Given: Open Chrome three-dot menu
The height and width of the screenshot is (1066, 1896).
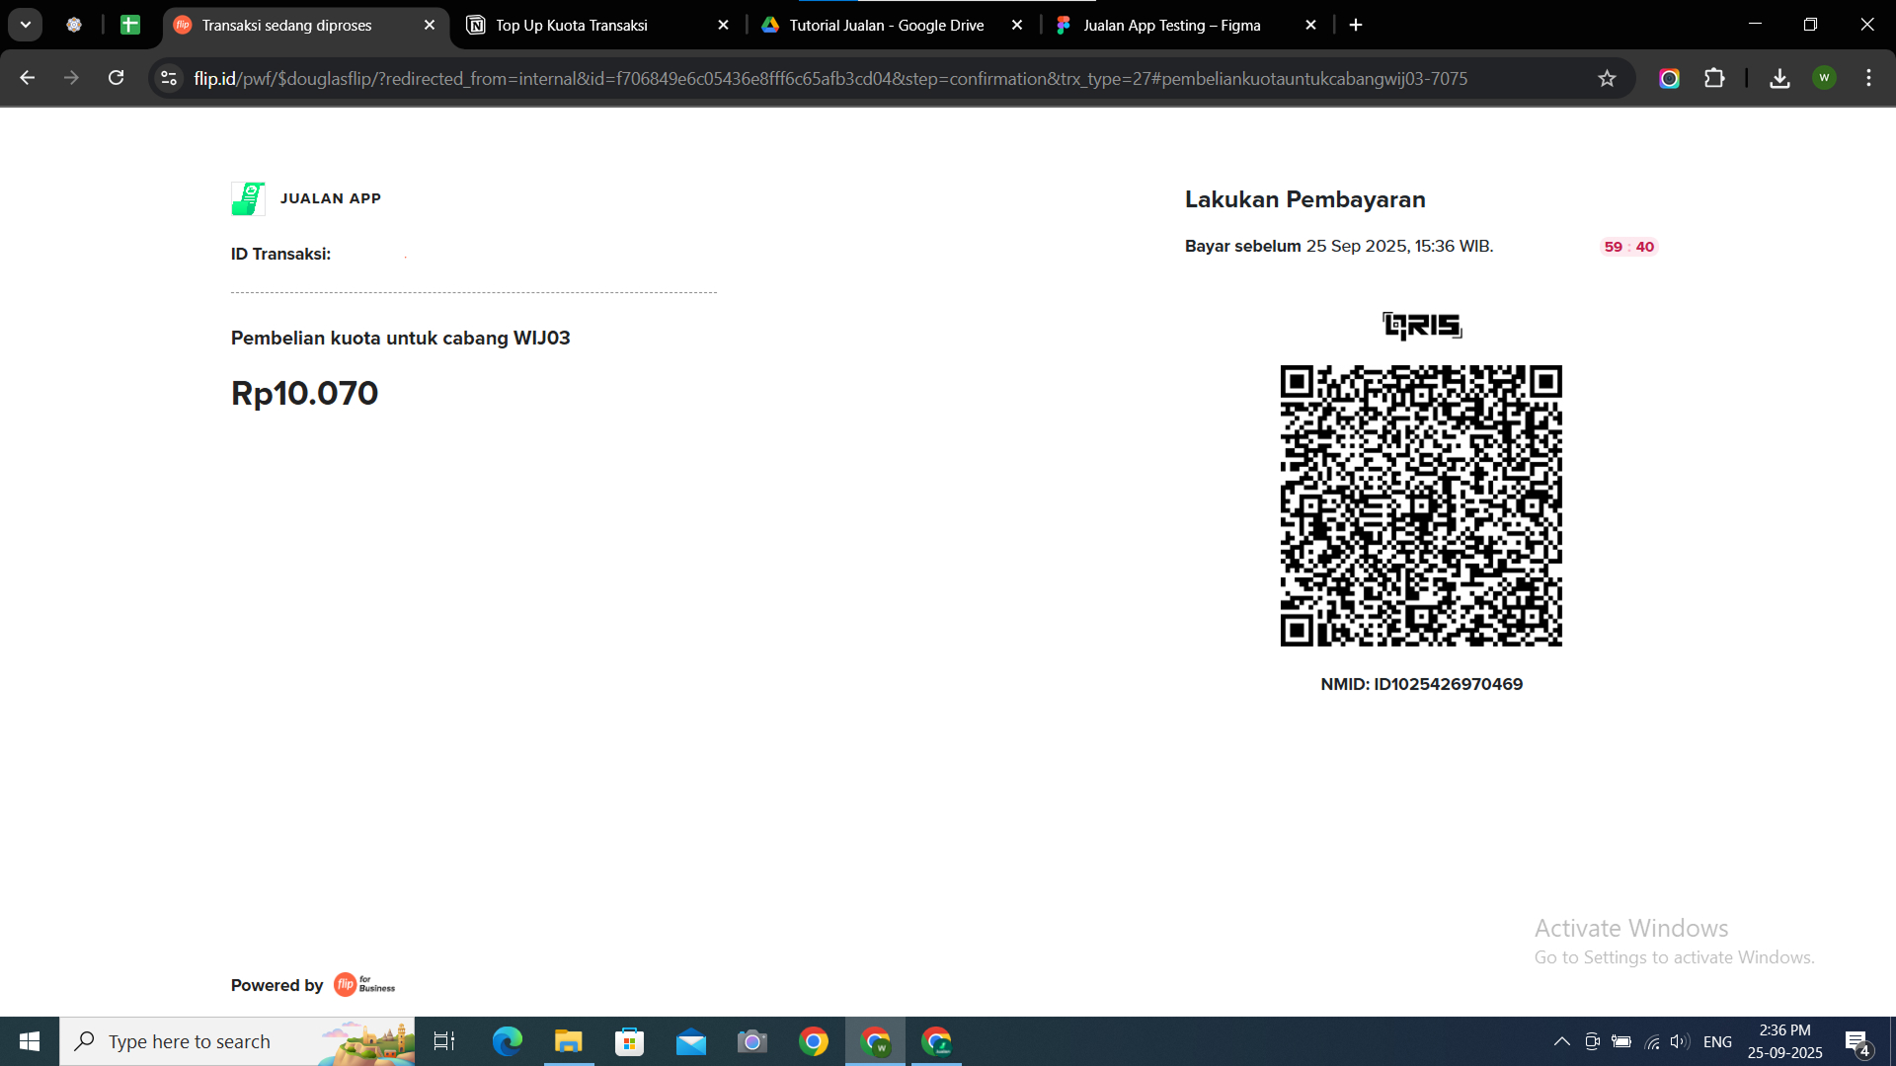Looking at the screenshot, I should pos(1868,78).
